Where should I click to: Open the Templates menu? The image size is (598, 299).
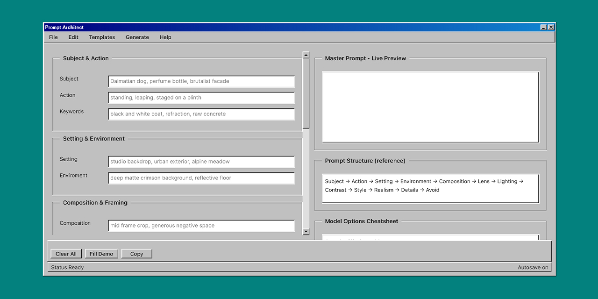[102, 37]
